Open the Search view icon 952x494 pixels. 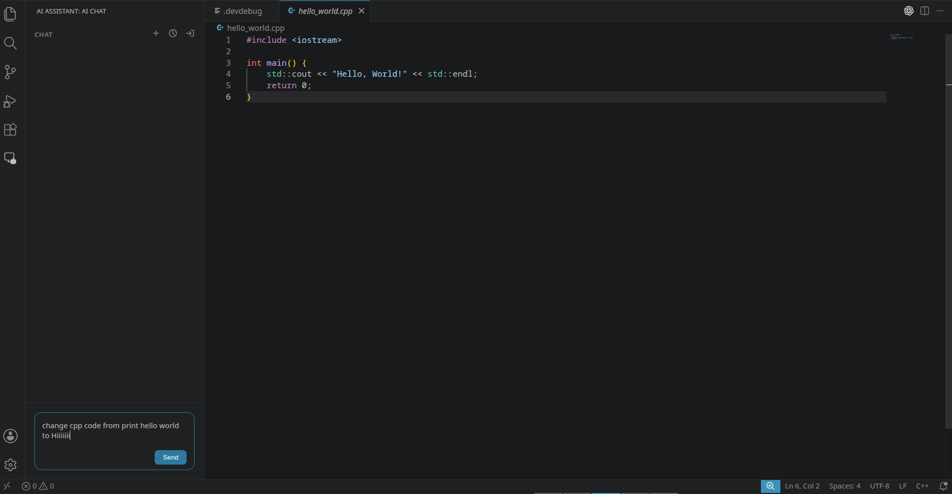pos(10,43)
